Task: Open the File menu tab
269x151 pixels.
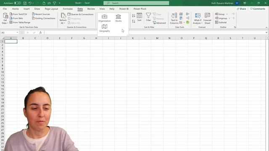Action: (x=5, y=9)
